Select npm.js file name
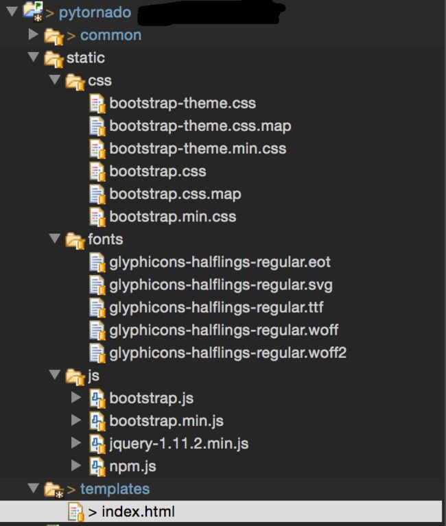This screenshot has height=526, width=446. tap(132, 467)
